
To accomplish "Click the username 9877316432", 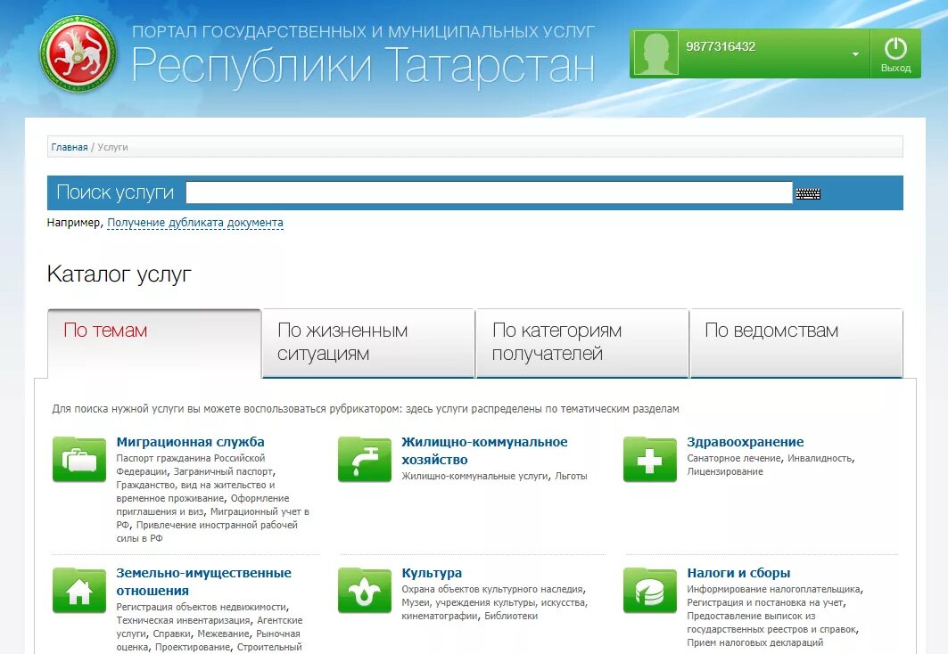I will coord(721,46).
